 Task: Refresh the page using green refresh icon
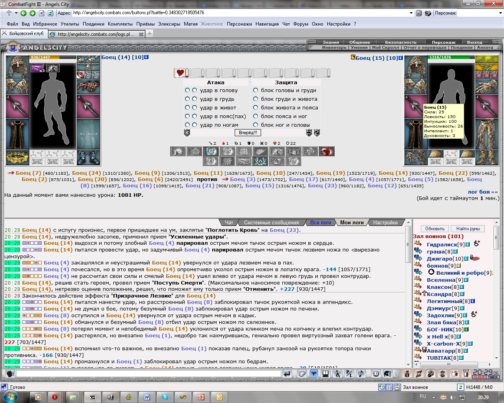50,13
